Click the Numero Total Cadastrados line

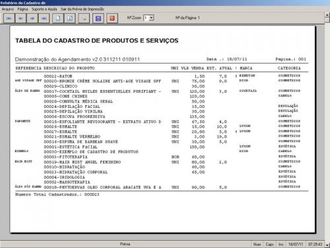[57, 194]
